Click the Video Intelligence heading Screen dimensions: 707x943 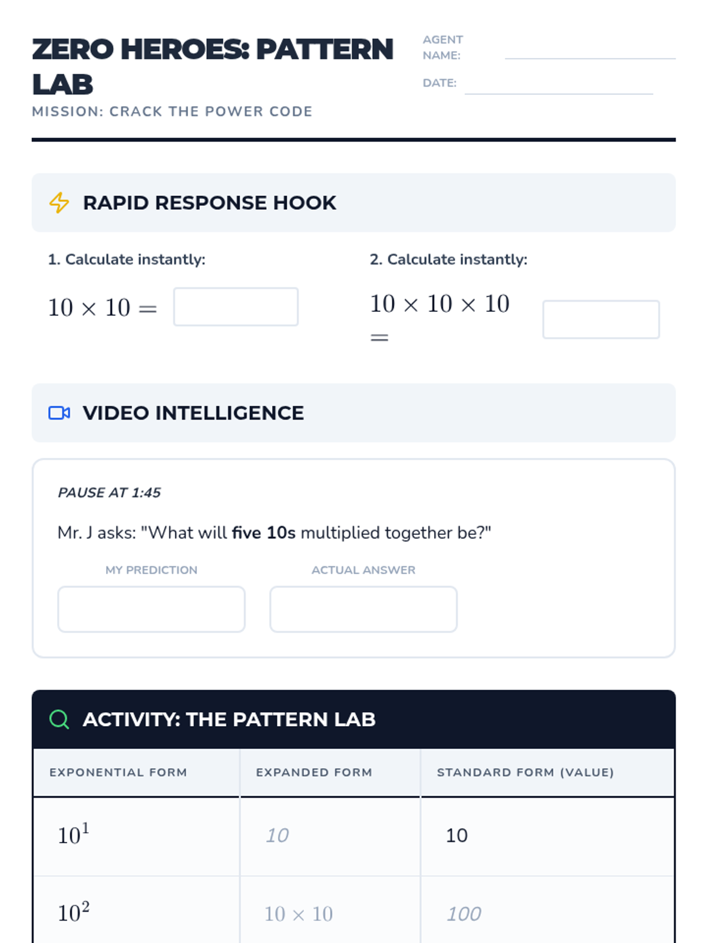tap(193, 413)
